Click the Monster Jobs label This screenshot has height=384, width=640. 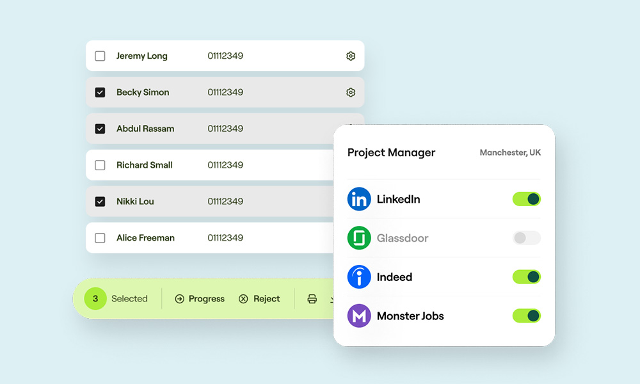point(410,316)
